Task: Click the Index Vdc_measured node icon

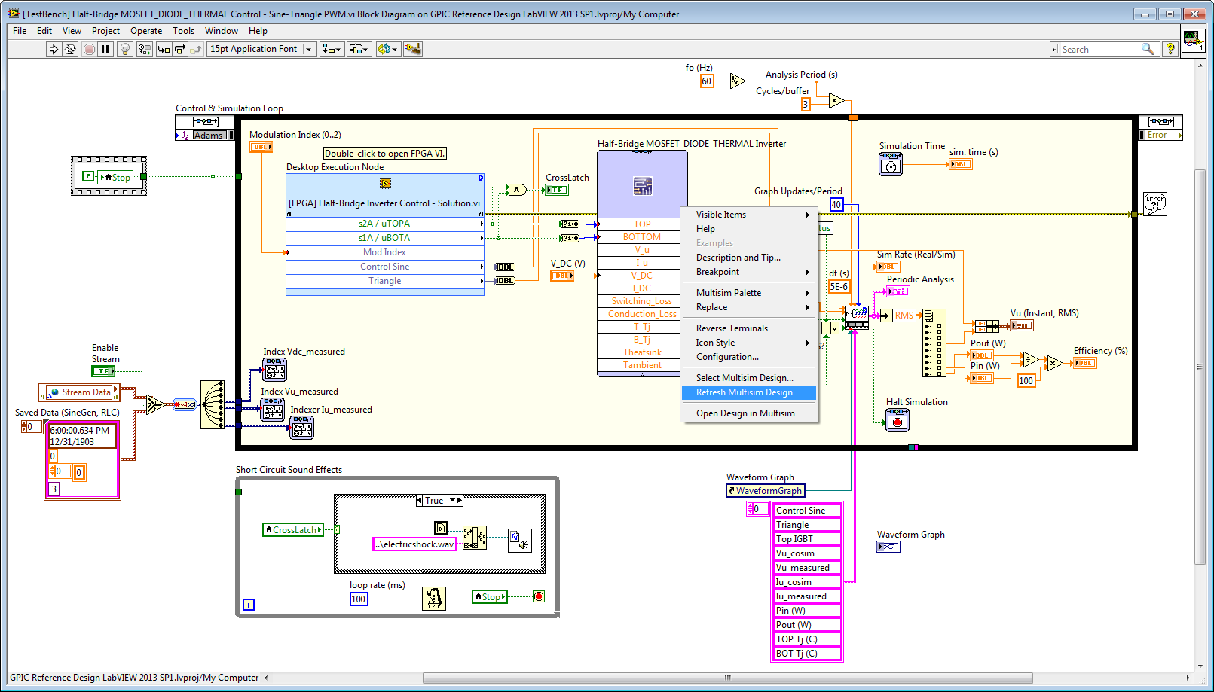Action: tap(274, 369)
